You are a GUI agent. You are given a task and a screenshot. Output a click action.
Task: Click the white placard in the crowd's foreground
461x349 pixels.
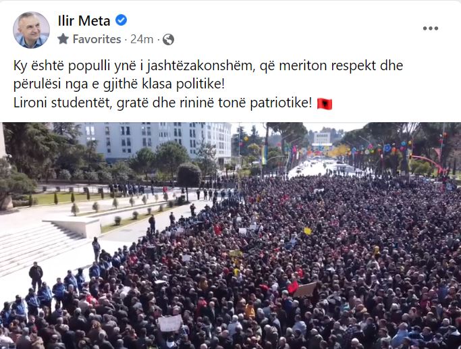[170, 323]
